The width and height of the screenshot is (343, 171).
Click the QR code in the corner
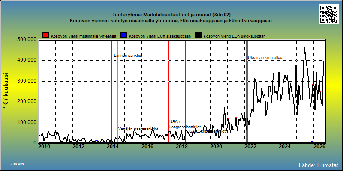point(330,14)
